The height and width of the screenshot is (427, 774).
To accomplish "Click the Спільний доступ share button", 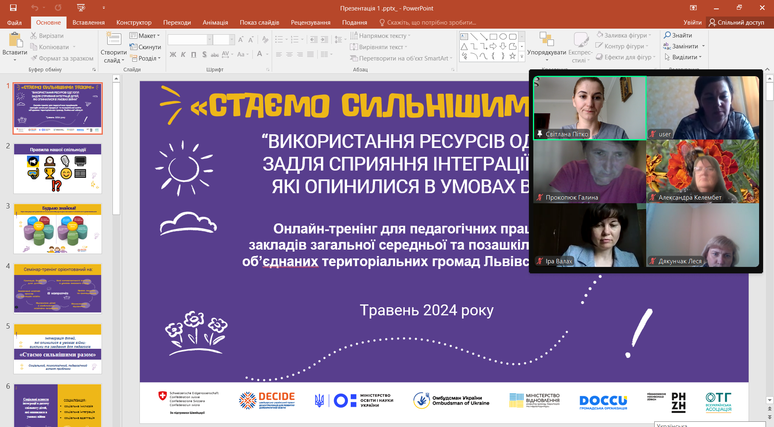I will pyautogui.click(x=737, y=23).
